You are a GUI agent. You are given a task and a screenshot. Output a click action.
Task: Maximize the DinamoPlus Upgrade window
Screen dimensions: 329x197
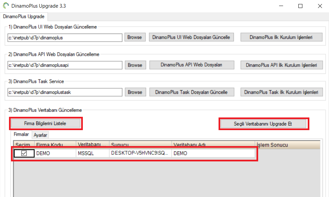point(300,6)
